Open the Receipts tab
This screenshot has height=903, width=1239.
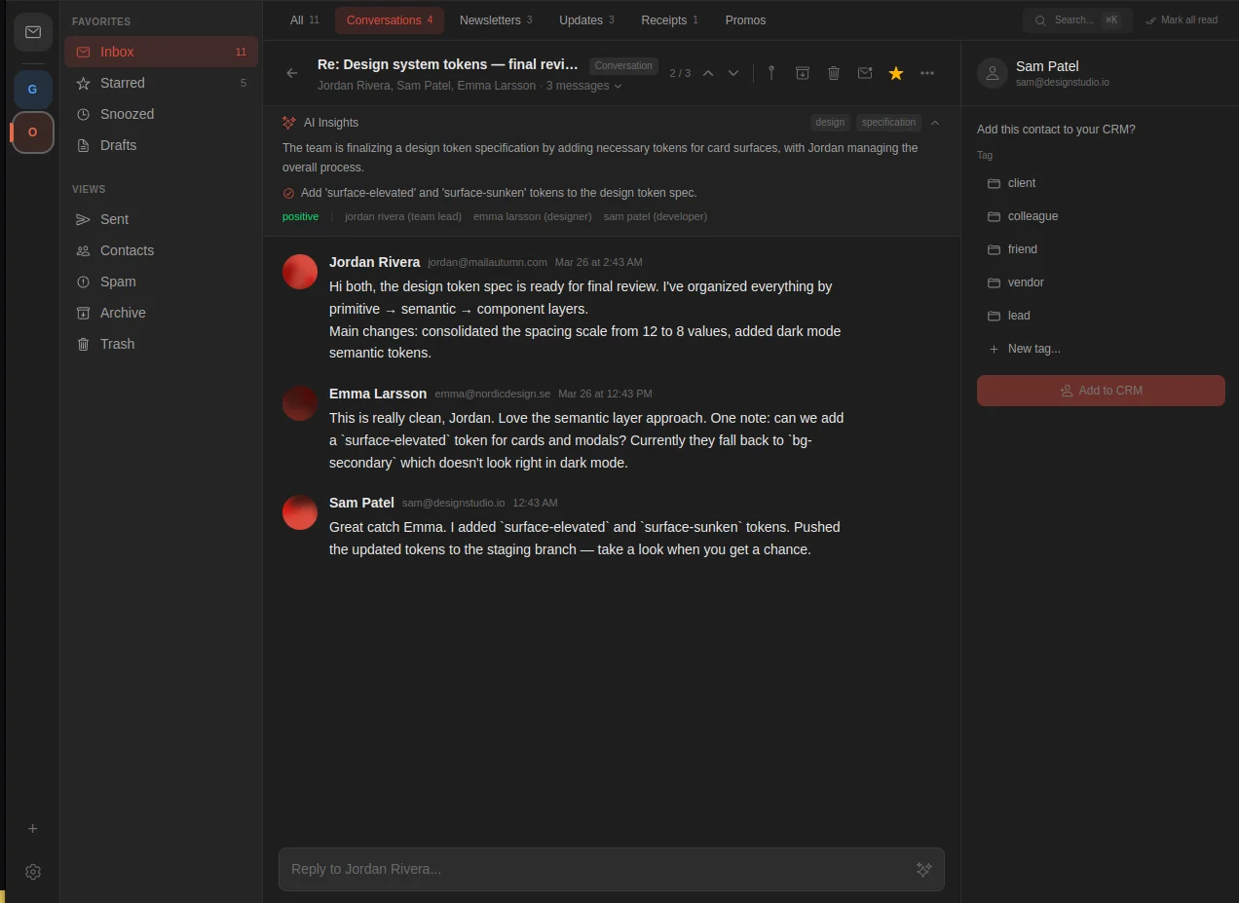click(663, 19)
